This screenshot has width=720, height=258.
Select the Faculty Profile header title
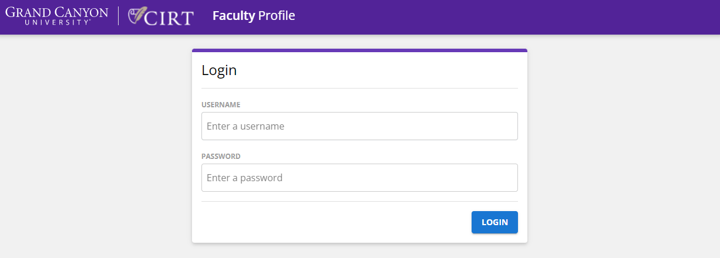(x=254, y=16)
